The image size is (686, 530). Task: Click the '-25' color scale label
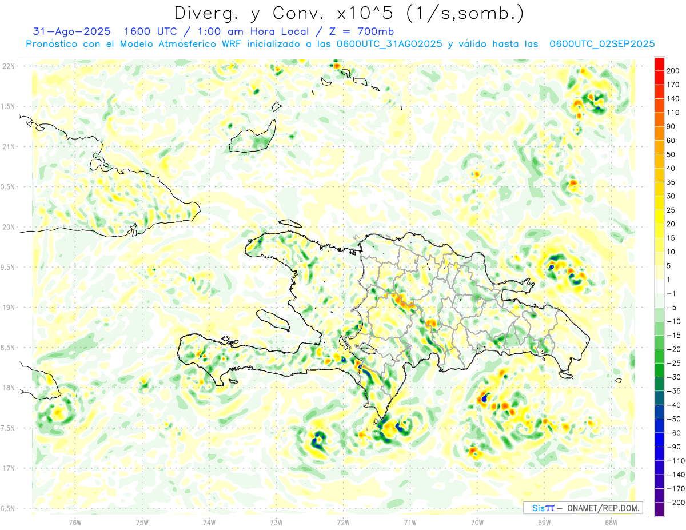click(x=675, y=363)
